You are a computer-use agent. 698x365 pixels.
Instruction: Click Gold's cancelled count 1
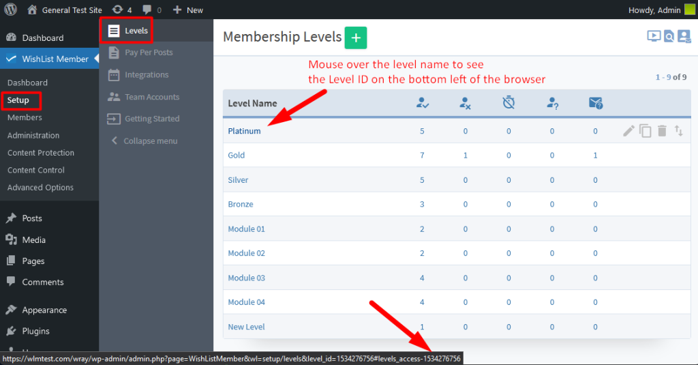click(x=465, y=155)
